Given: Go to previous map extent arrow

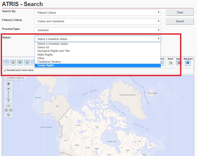Looking at the screenshot, I should point(6,110).
